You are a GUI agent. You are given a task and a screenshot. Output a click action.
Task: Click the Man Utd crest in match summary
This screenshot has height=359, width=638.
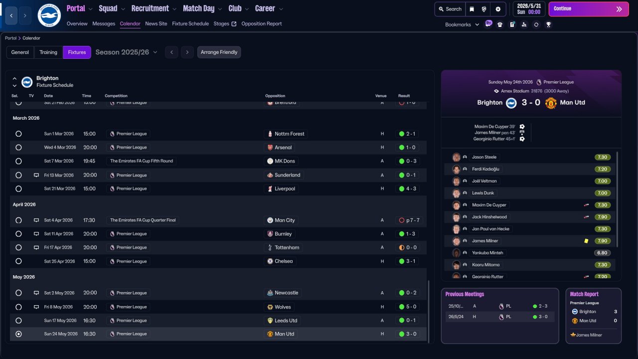coord(551,103)
